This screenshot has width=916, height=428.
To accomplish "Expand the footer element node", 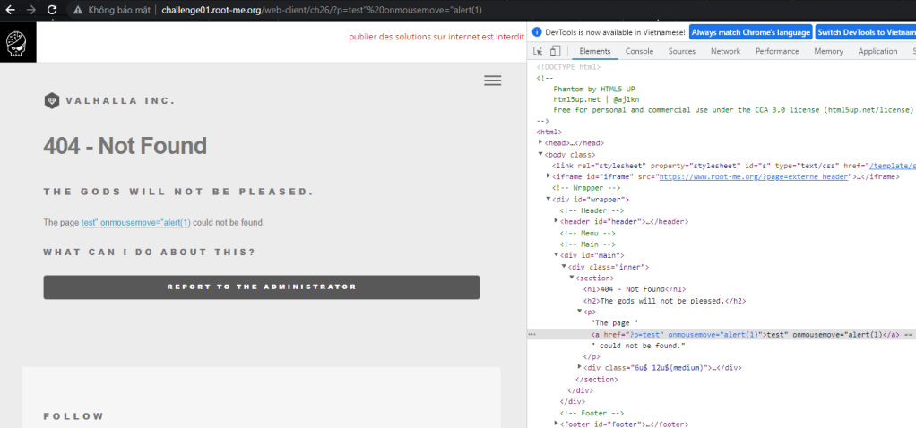I will pos(557,424).
